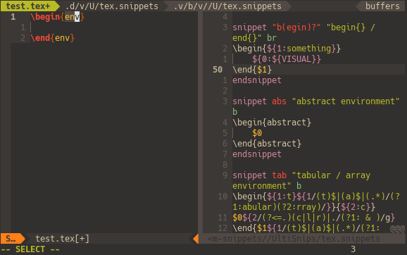Click the \end{$1} current line 50
The image size is (407, 255).
pyautogui.click(x=252, y=70)
